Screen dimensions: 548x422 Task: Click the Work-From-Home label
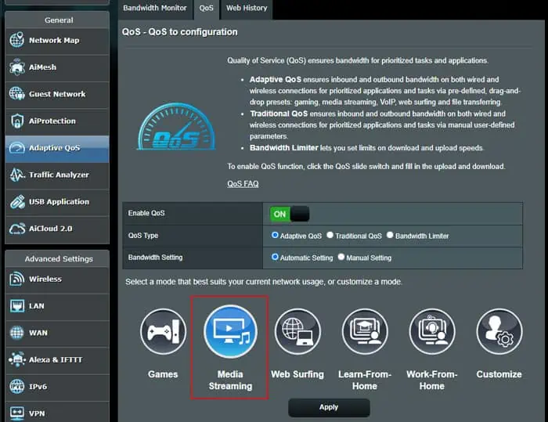[x=432, y=380]
